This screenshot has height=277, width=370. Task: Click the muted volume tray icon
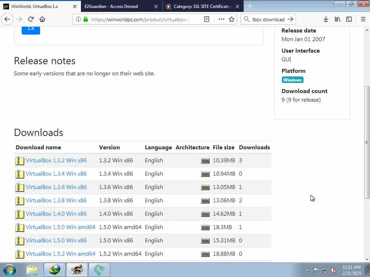[334, 270]
